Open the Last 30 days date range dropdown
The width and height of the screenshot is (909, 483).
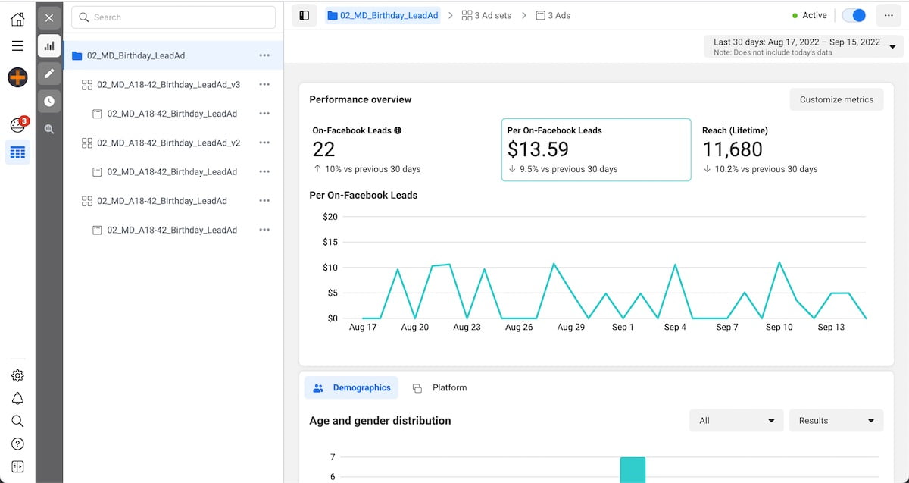pyautogui.click(x=804, y=46)
